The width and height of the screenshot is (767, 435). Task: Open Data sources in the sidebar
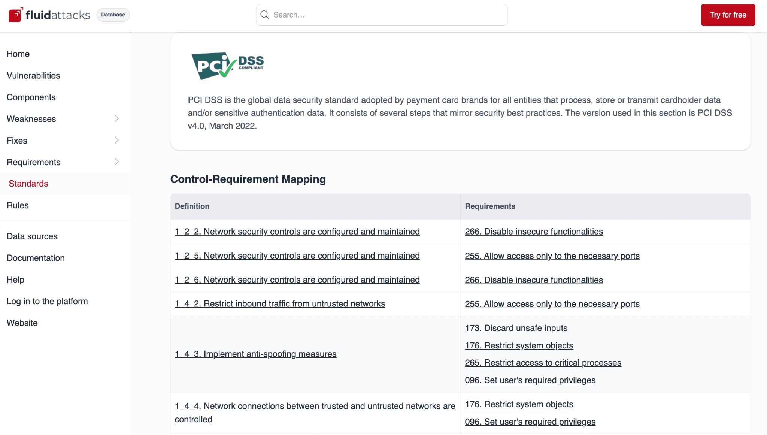pos(32,236)
